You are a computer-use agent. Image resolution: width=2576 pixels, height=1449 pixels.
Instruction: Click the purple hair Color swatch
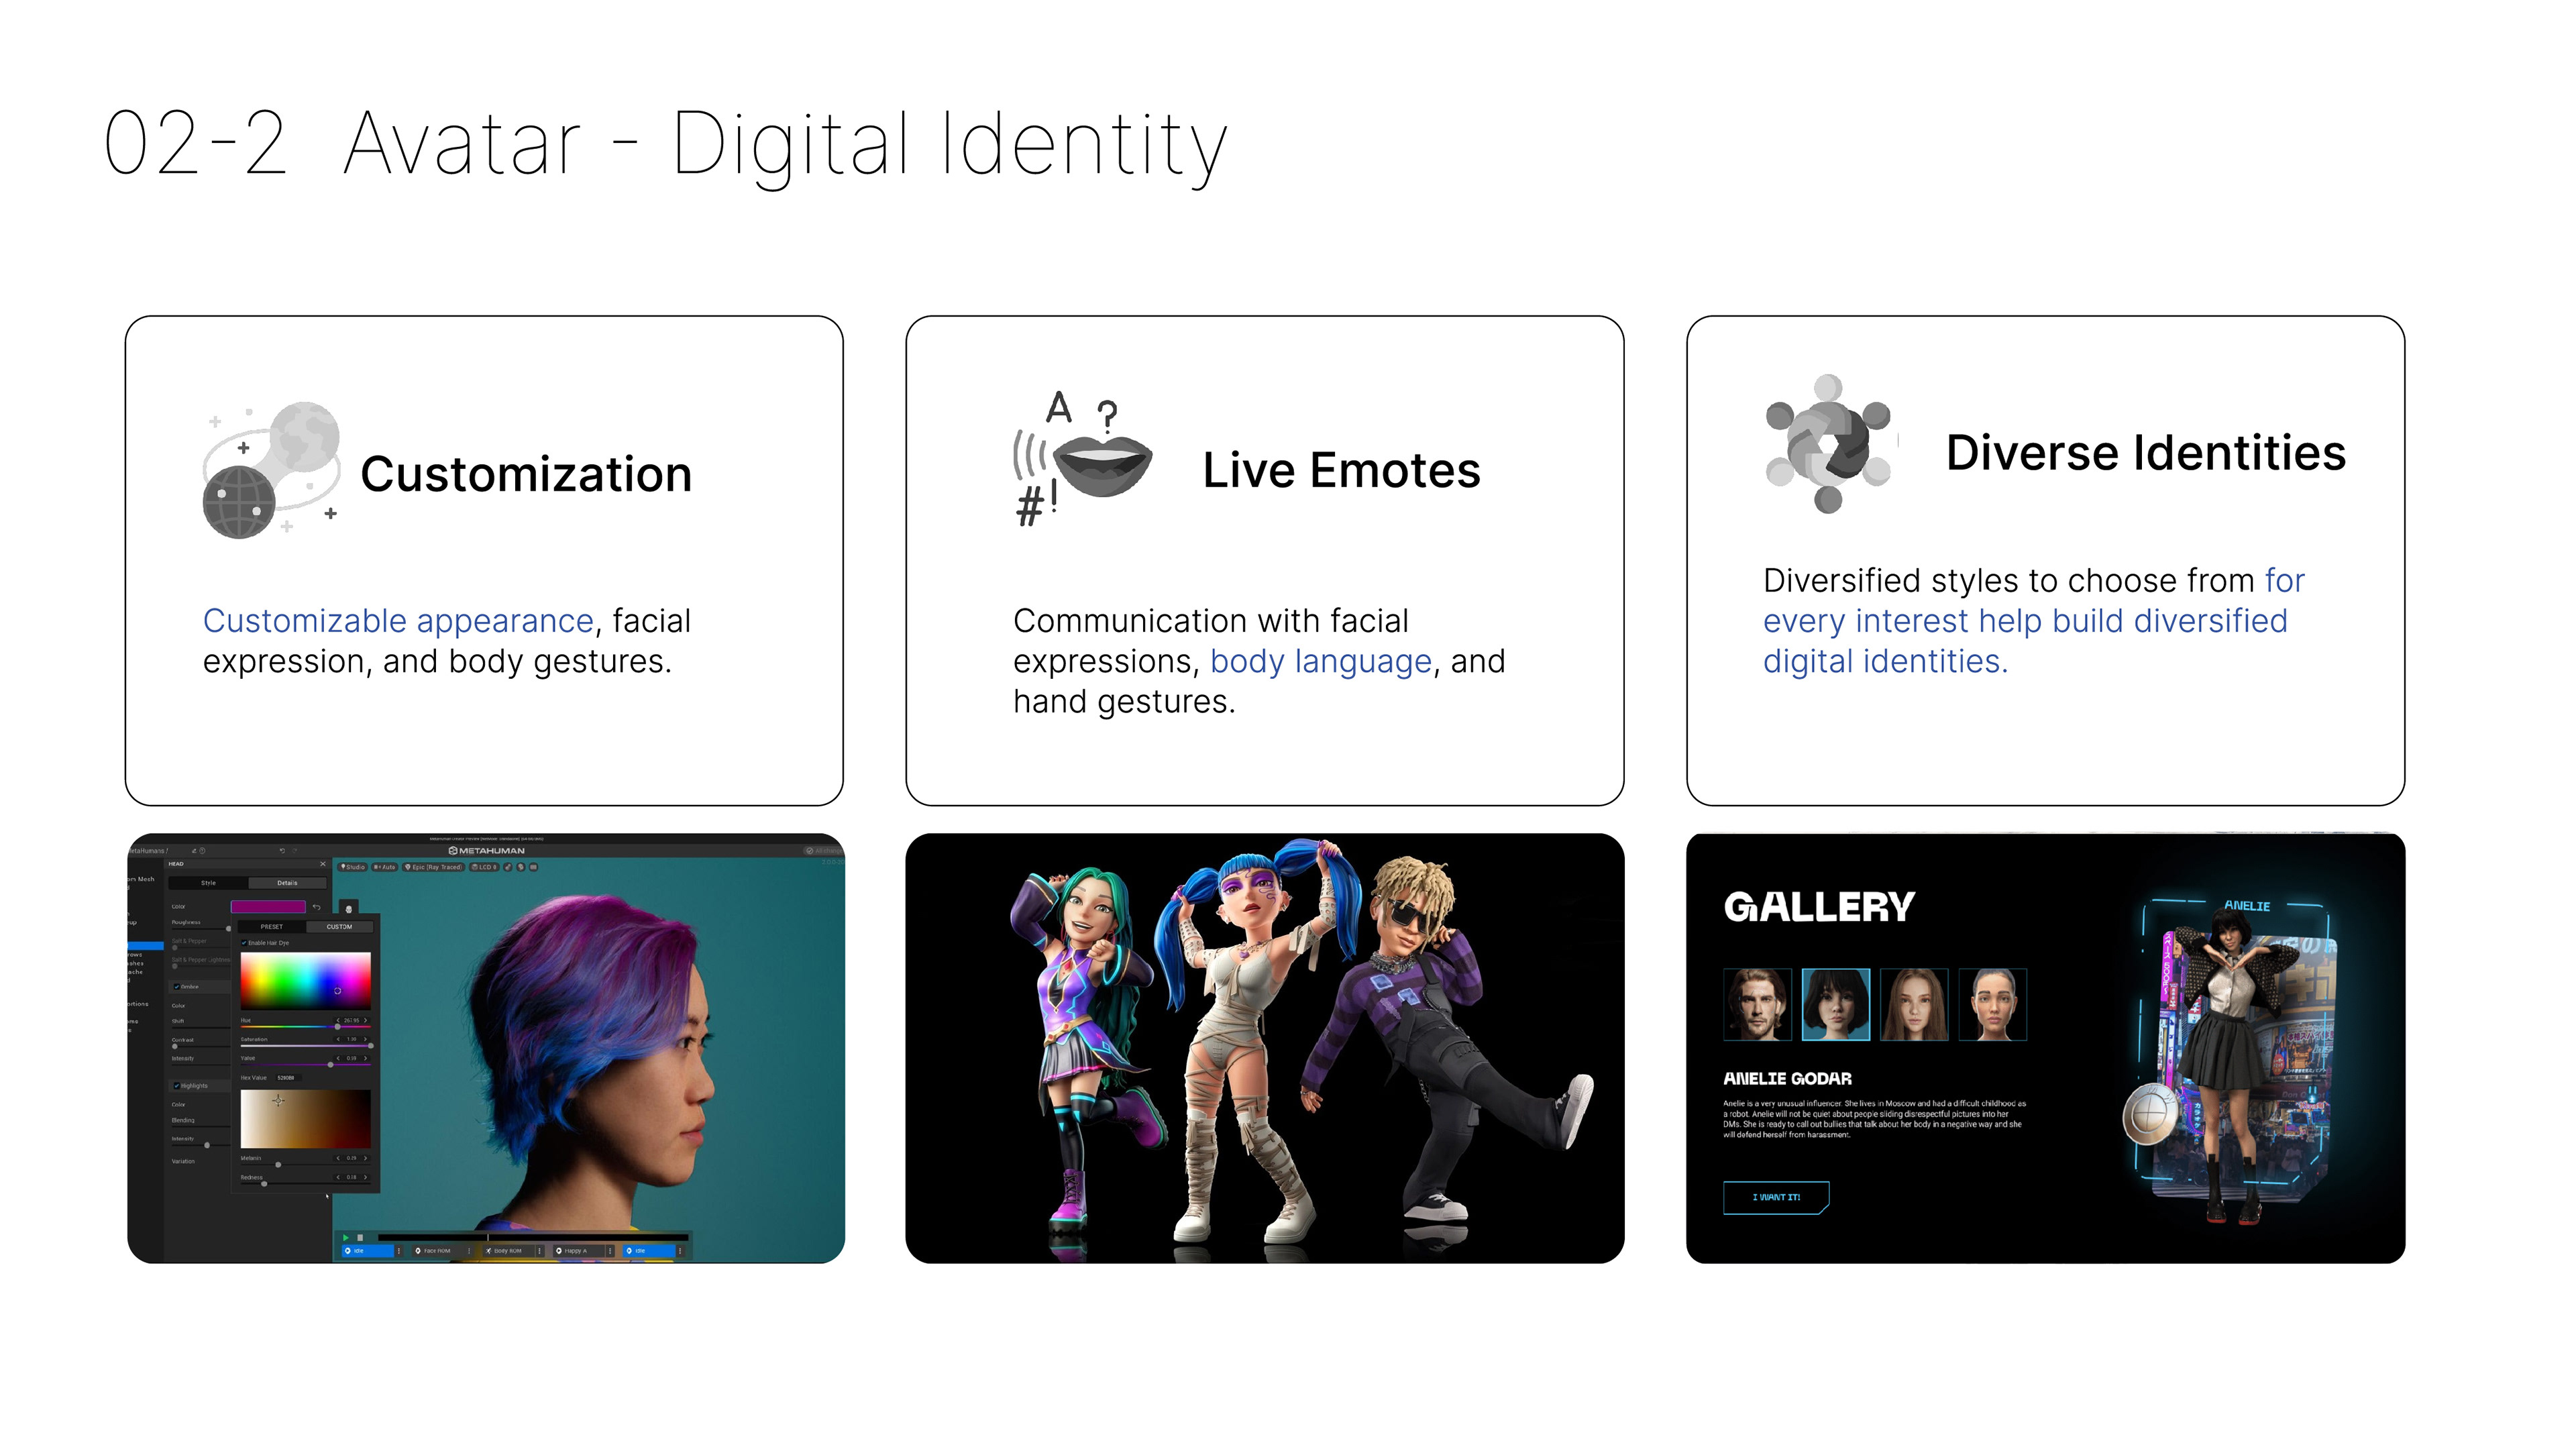click(268, 907)
